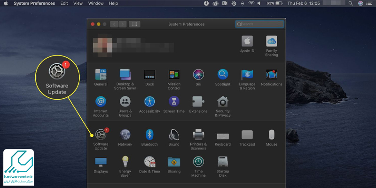Open Mission Control preferences
This screenshot has width=376, height=188.
coord(174,79)
